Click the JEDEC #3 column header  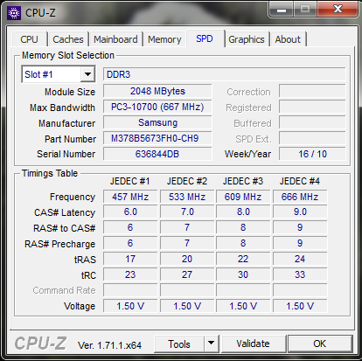pos(243,181)
